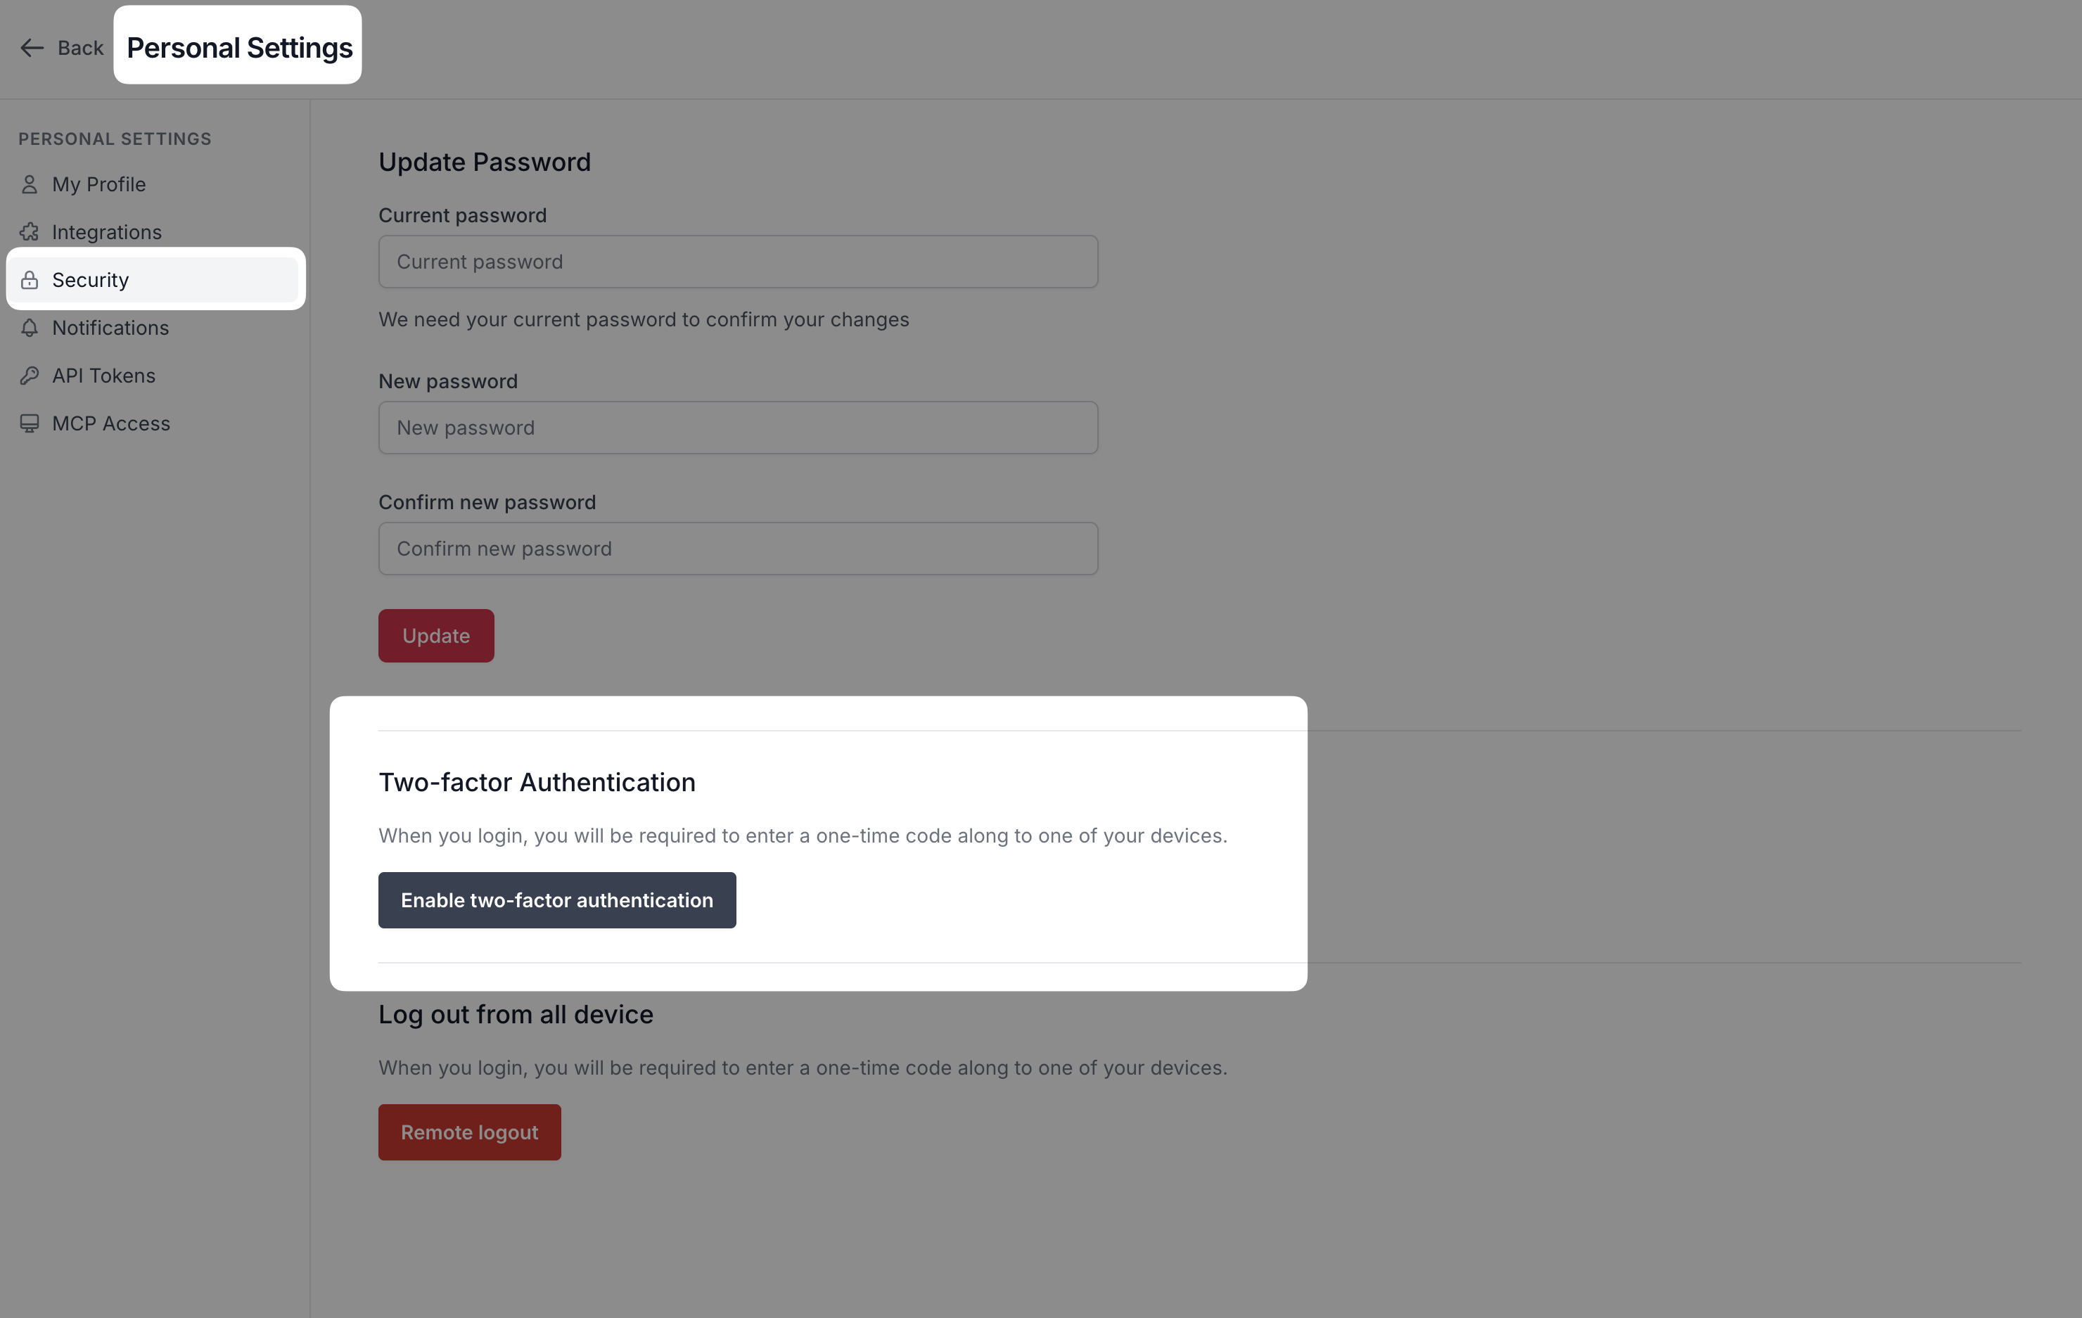Click into the New password field
Screen dimensions: 2082x1318
[x=738, y=428]
